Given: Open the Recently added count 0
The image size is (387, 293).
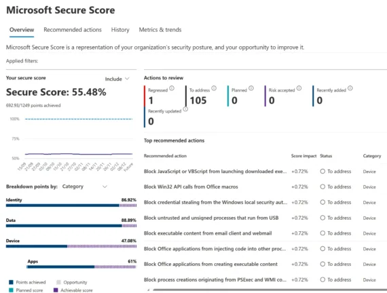Looking at the screenshot, I should click(x=319, y=100).
